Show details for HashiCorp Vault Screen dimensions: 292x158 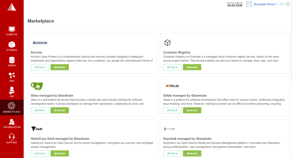(x=40, y=153)
